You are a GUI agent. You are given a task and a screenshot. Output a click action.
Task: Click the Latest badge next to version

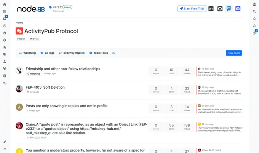coord(67,7)
